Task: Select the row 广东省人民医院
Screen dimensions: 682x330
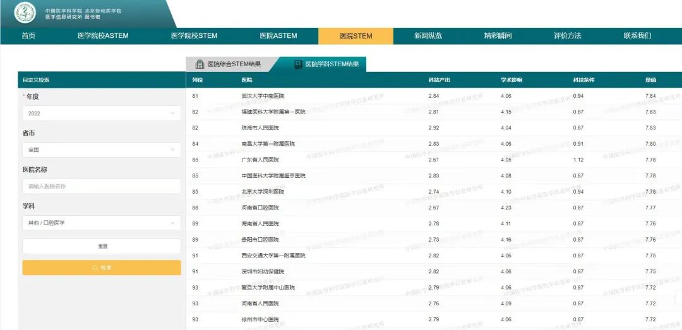Action: [434, 160]
